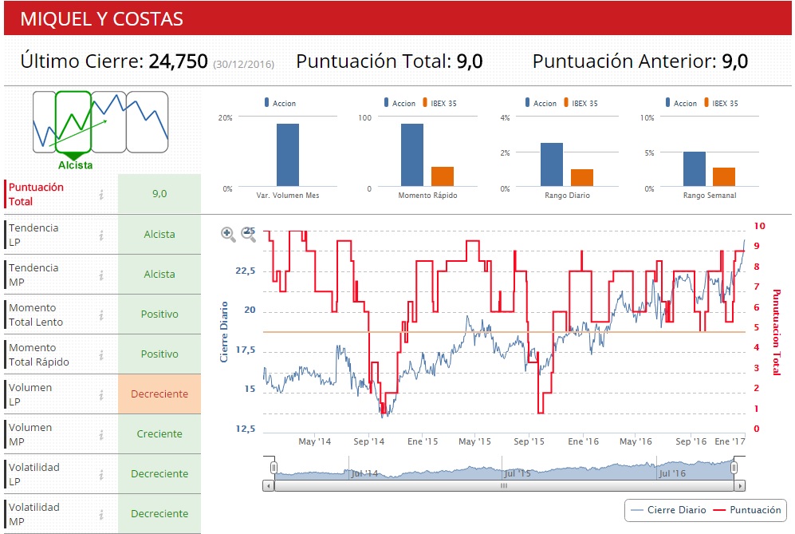Screen dimensions: 795x534
Task: Click the Último Cierre value 24,750
Action: [178, 61]
